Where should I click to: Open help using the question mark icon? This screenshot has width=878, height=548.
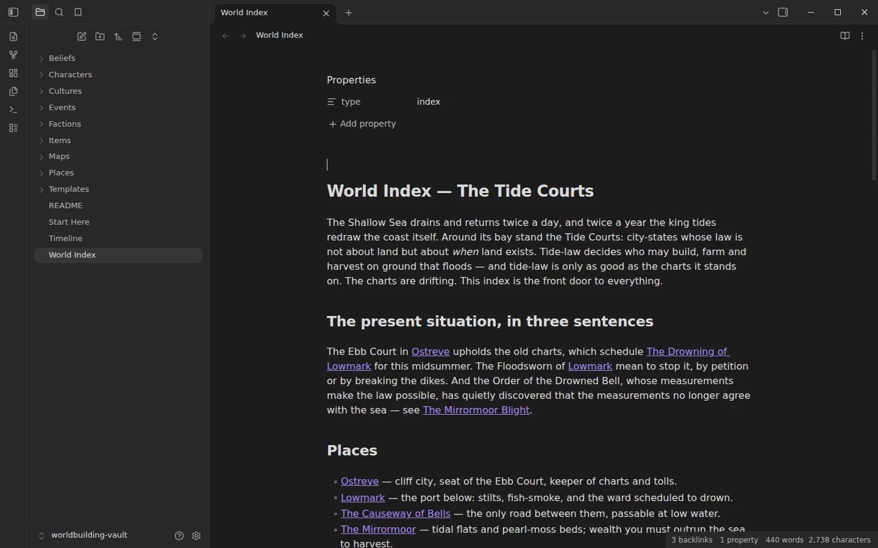[179, 536]
